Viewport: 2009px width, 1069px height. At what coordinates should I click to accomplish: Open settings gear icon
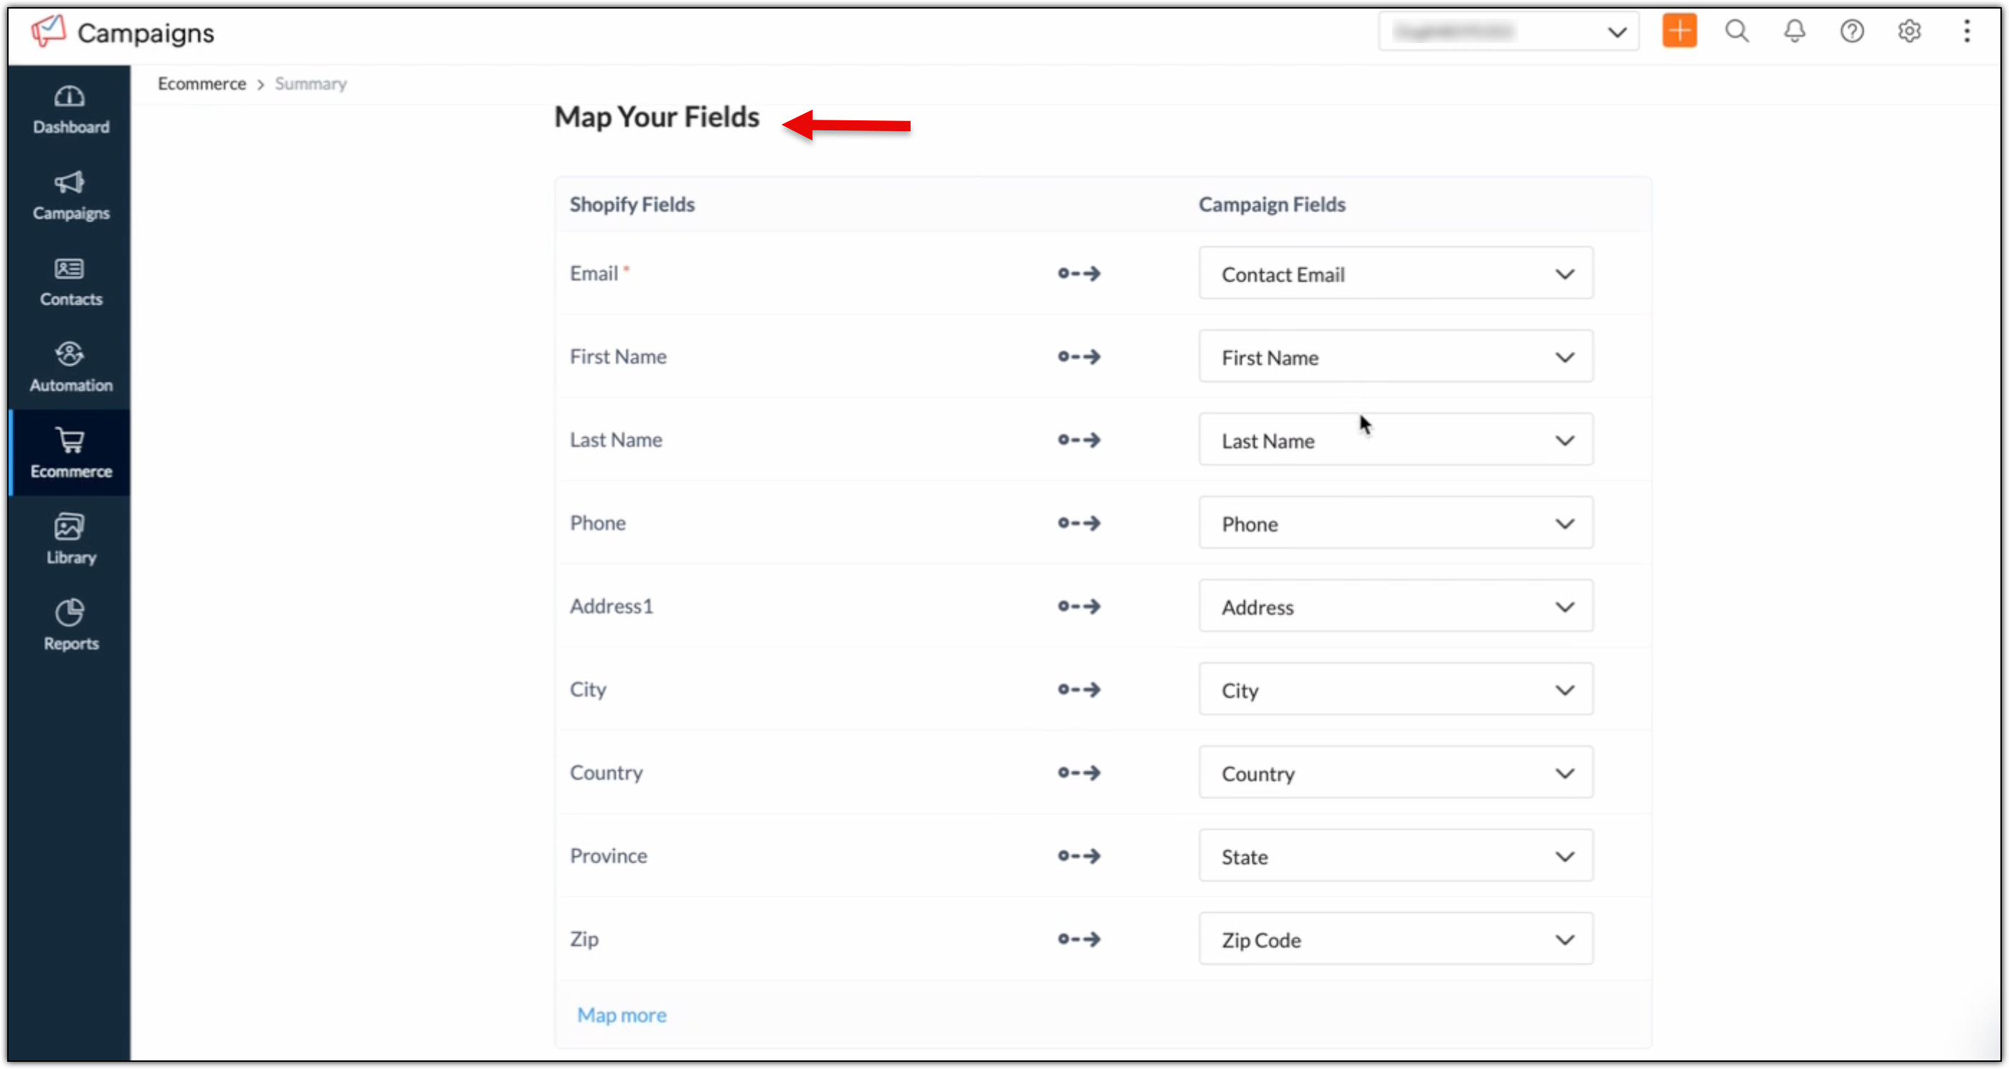pyautogui.click(x=1909, y=31)
